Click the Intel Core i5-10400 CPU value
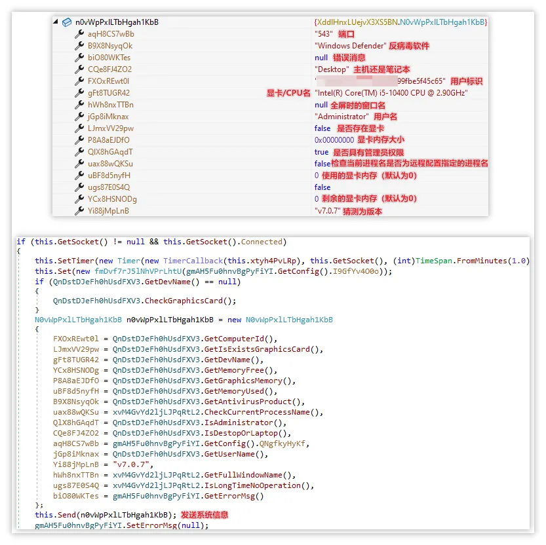The width and height of the screenshot is (546, 545). 391,93
